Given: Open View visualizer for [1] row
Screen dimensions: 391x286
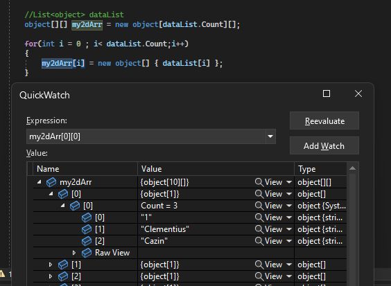Looking at the screenshot, I should pyautogui.click(x=269, y=265).
